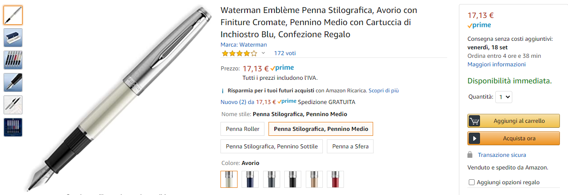Click the padlock icon beside Transazione sicura
This screenshot has width=568, height=195.
click(x=470, y=155)
